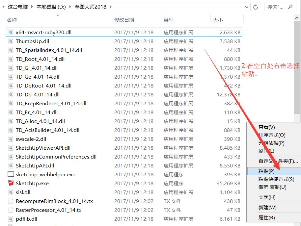Sort files by 名称 column header

click(x=12, y=20)
